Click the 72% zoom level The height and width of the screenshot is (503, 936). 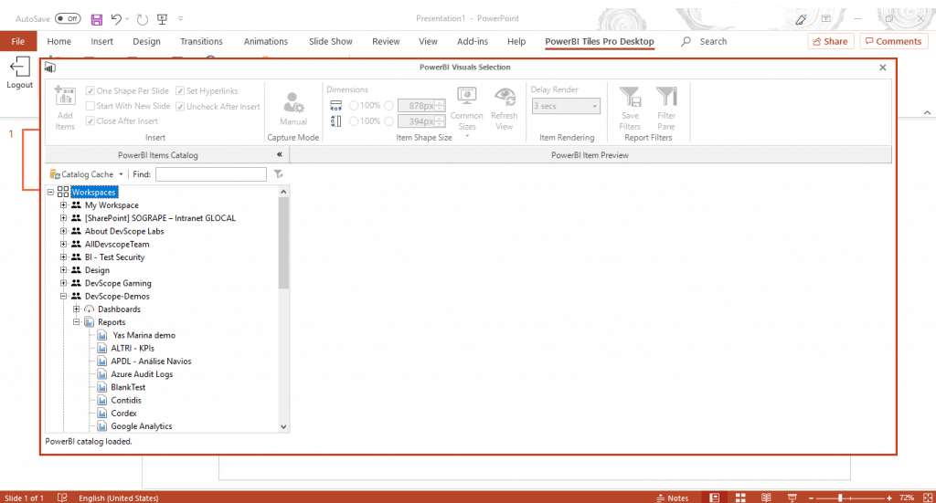point(907,498)
